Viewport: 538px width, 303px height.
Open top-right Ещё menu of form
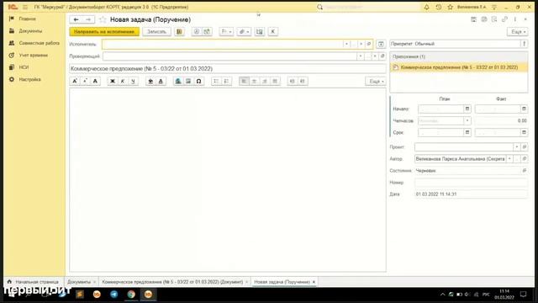click(518, 32)
